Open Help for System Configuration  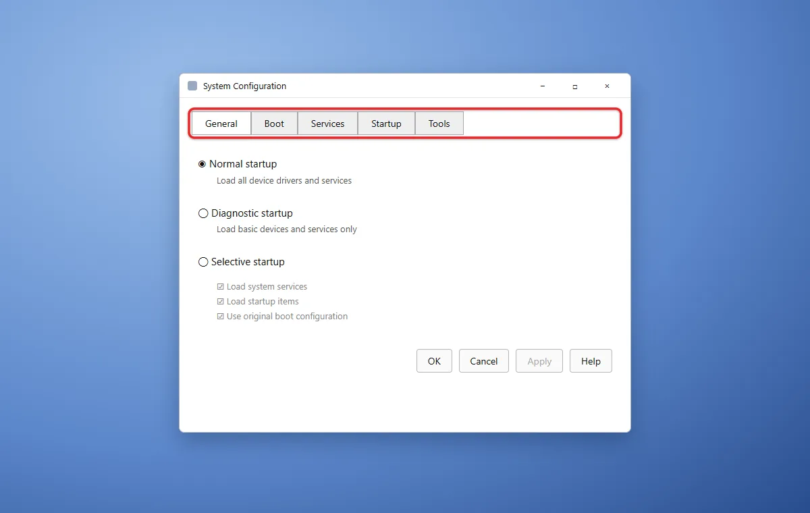[591, 361]
